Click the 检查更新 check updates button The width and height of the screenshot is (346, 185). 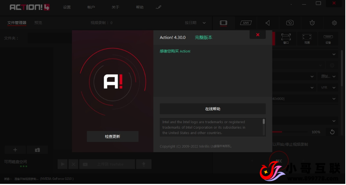coord(113,136)
